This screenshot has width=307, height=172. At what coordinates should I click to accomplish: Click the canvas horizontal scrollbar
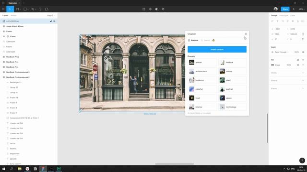pos(174,164)
